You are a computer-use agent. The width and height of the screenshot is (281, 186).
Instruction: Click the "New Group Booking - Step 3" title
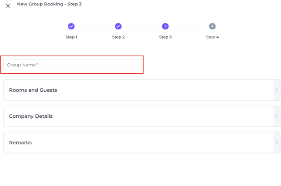pyautogui.click(x=49, y=4)
